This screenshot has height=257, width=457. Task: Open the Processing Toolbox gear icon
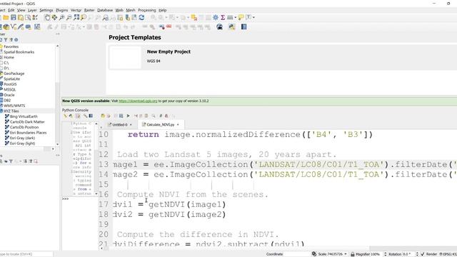[x=216, y=17]
